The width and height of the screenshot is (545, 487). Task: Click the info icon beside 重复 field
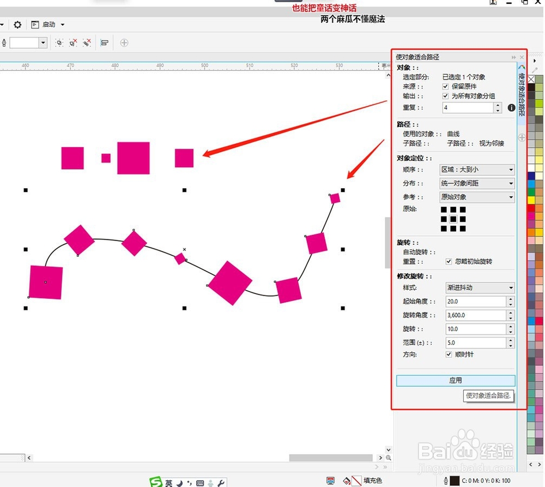click(511, 108)
